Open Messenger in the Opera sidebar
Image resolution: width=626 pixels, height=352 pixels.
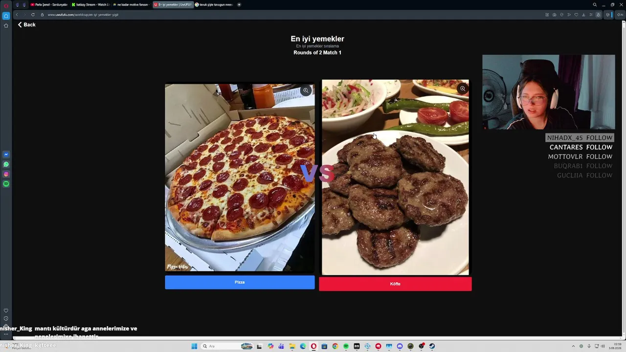point(6,154)
